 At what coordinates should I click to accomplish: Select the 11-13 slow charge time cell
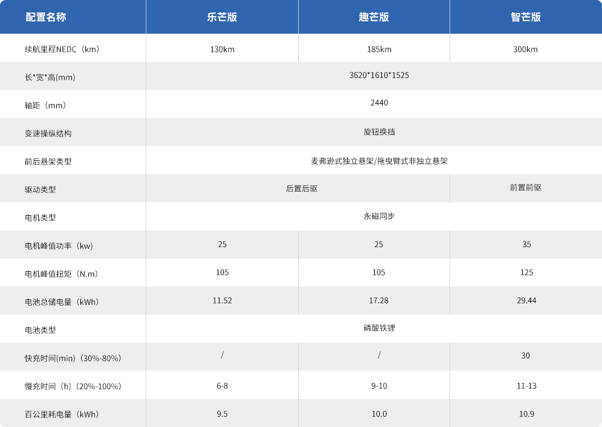coord(526,386)
